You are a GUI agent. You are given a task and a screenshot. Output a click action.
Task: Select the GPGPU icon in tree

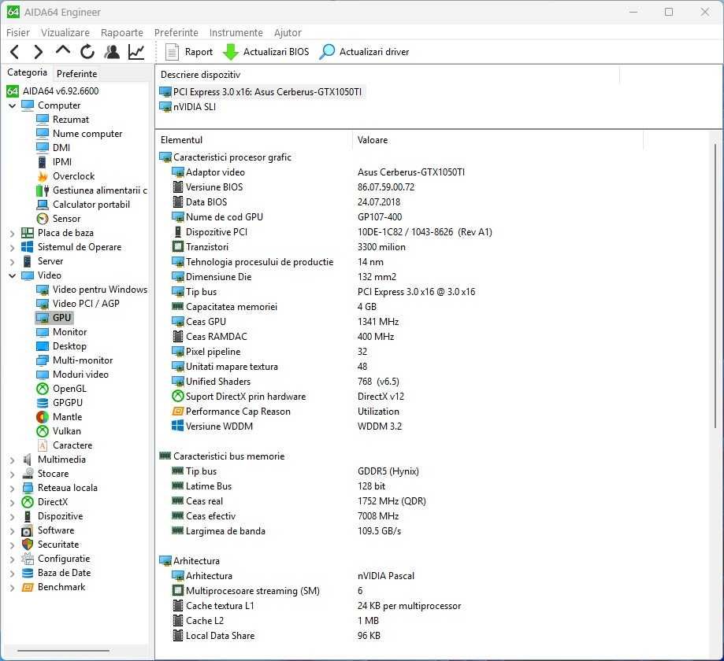(x=43, y=403)
